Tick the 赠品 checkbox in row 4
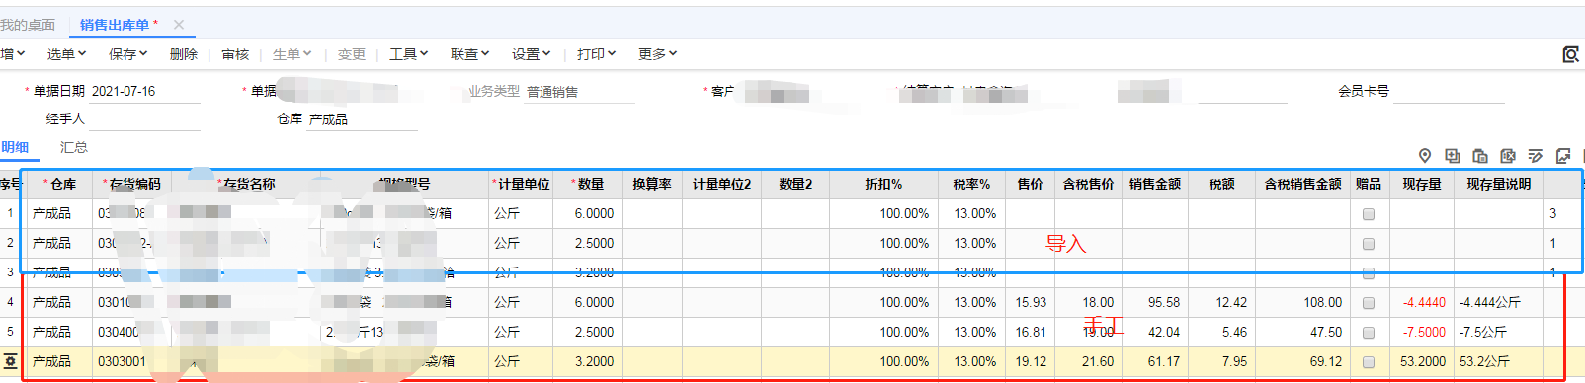The height and width of the screenshot is (383, 1585). pyautogui.click(x=1369, y=303)
